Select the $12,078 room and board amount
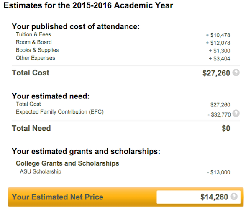251x215 pixels. pos(218,43)
